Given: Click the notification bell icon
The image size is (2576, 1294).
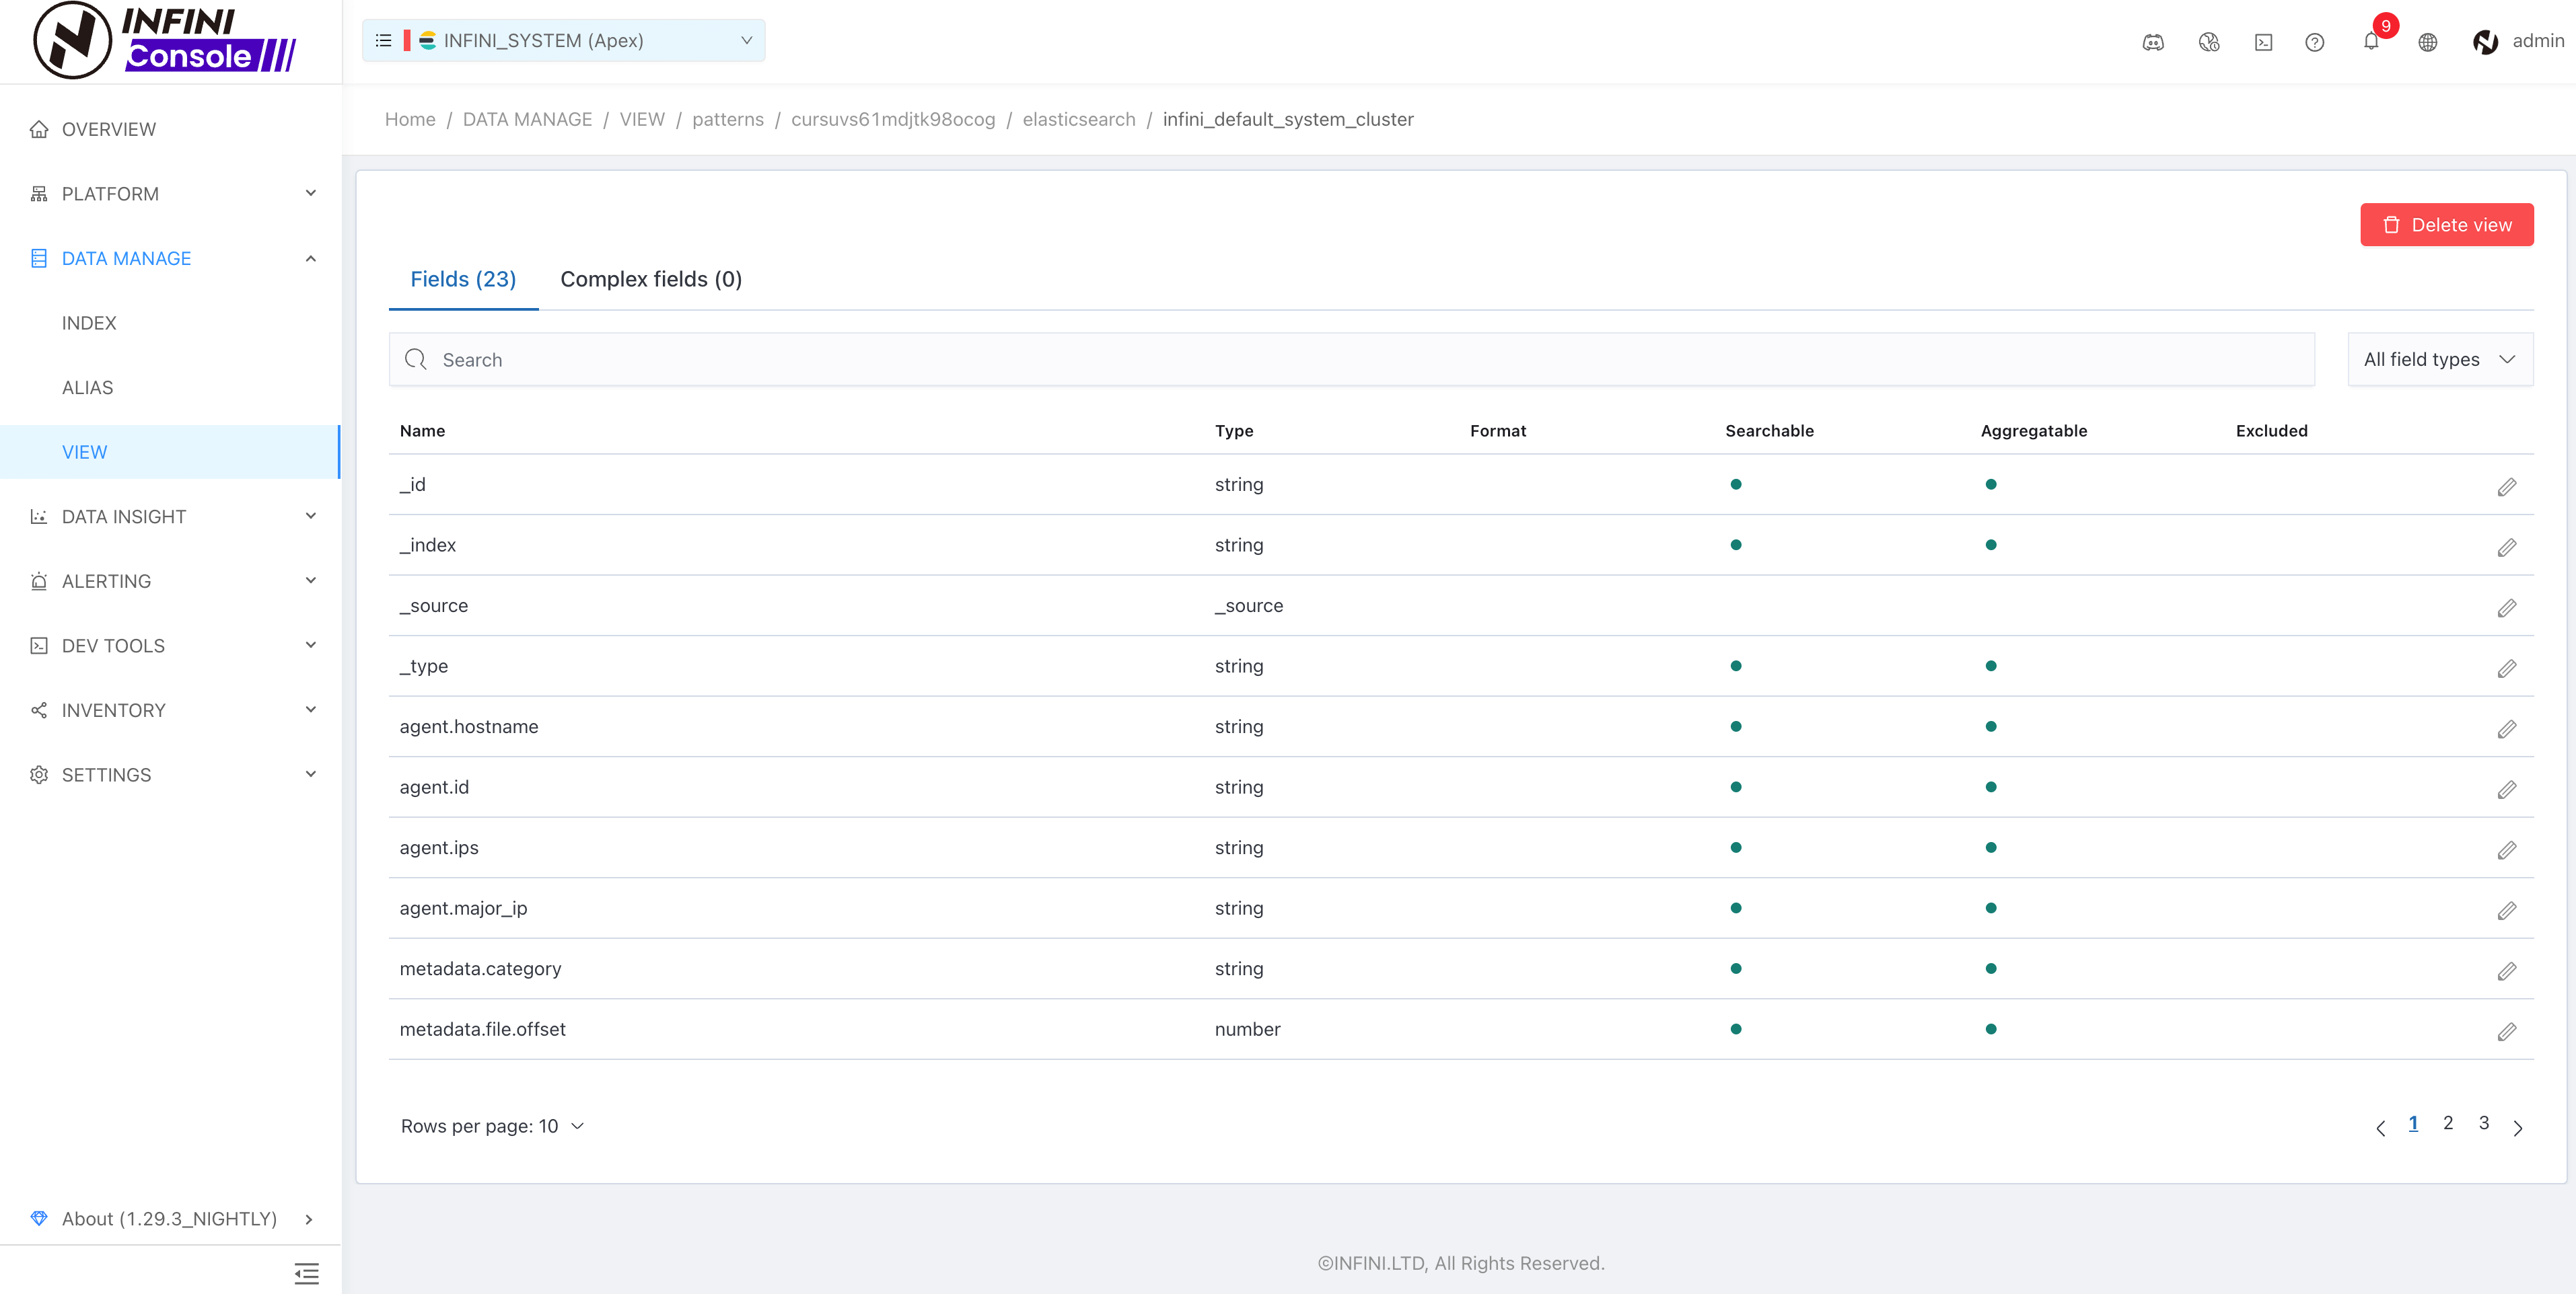Looking at the screenshot, I should (x=2370, y=42).
